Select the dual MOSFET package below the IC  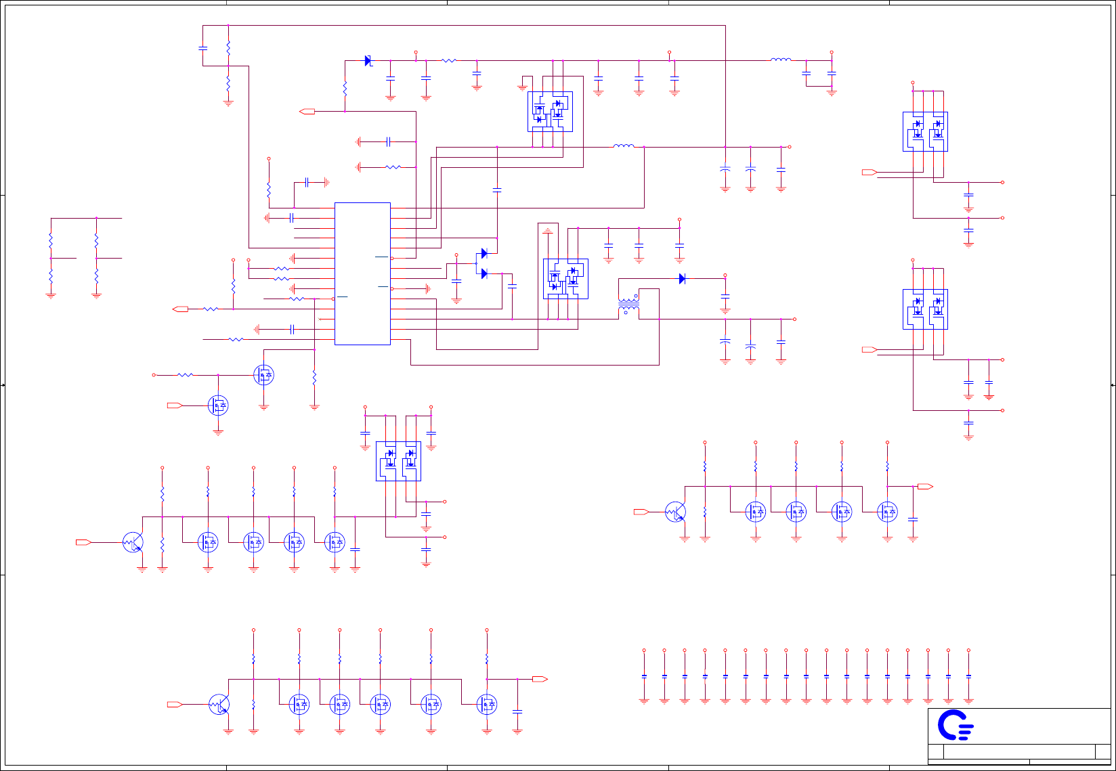[x=398, y=462]
